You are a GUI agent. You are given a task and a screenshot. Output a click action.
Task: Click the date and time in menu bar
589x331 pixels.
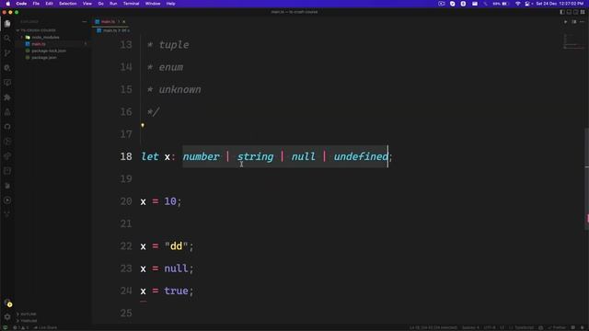560,4
